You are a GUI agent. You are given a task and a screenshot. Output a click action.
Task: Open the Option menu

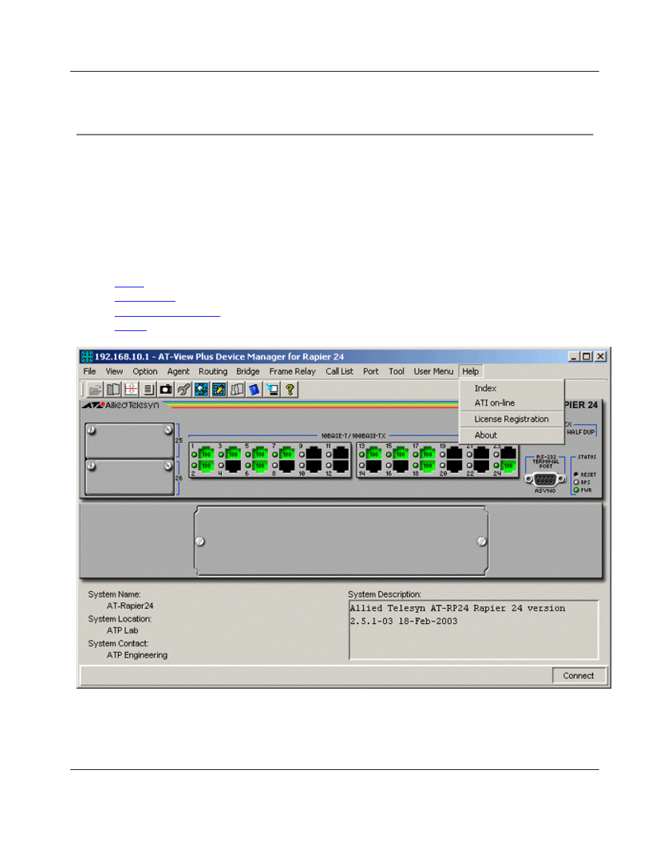click(145, 371)
